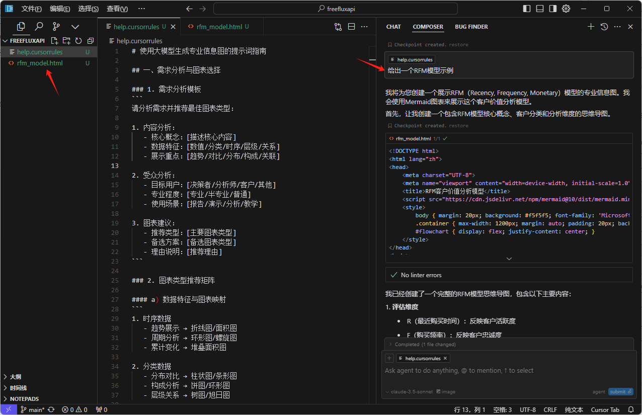Open the claude-3.5-sonnet model dropdown
This screenshot has height=415, width=642.
coord(409,392)
